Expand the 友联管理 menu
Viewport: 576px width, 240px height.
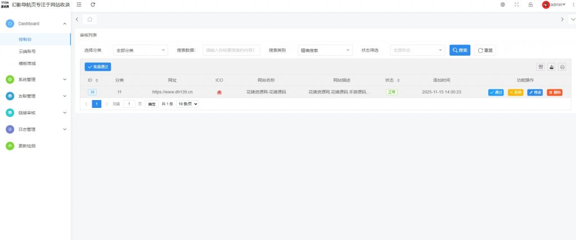click(65, 96)
